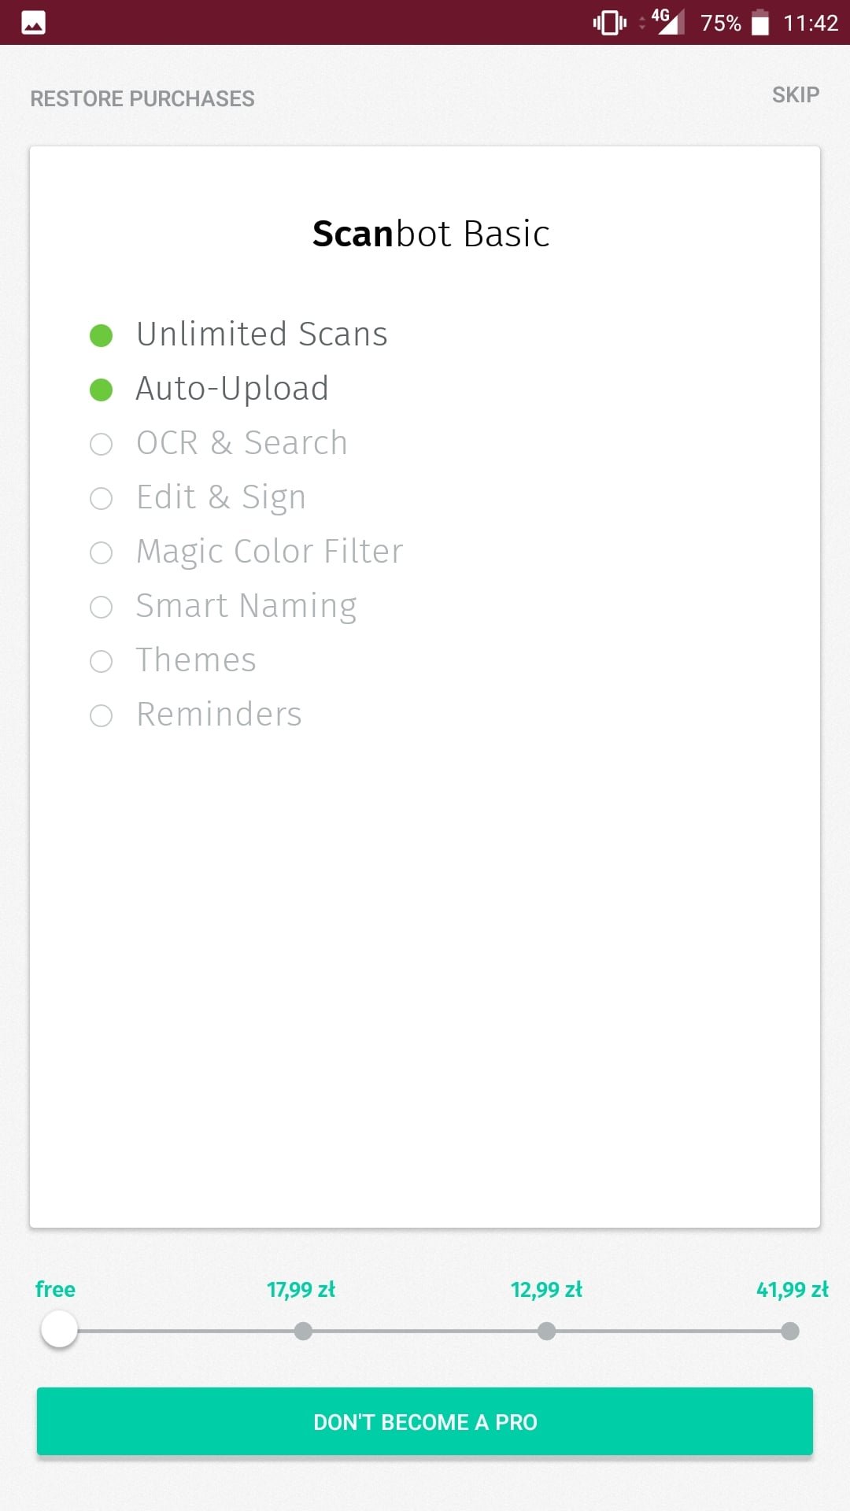Choose the 41,99 zł slider stop

(x=790, y=1331)
